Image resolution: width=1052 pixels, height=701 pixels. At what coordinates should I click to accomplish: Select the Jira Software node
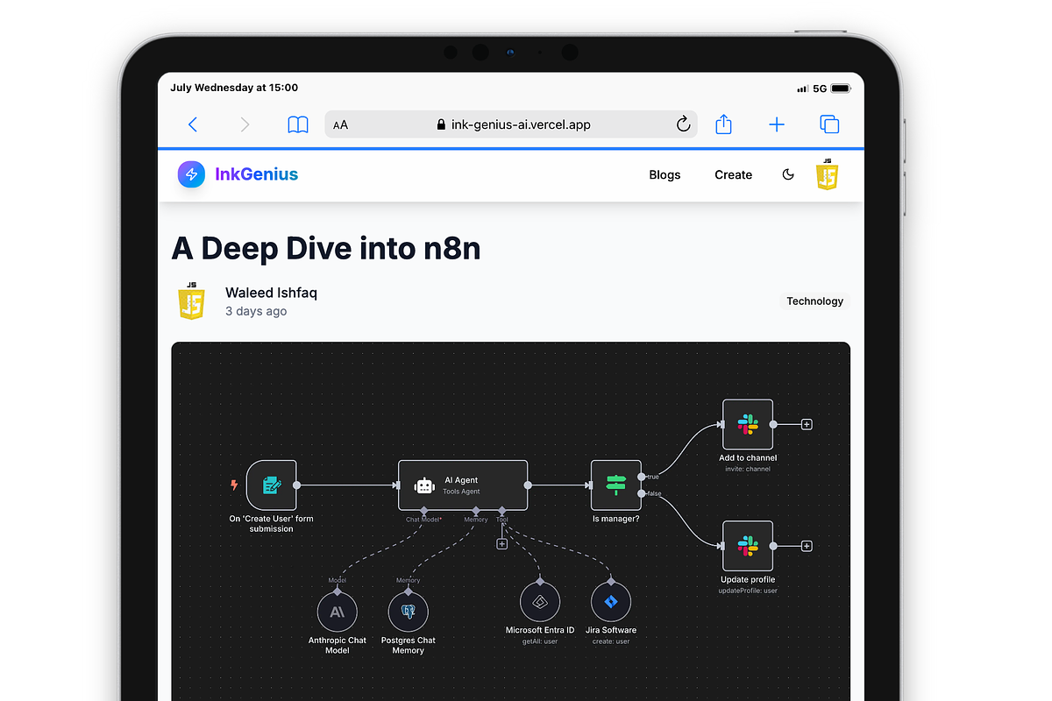click(x=611, y=602)
